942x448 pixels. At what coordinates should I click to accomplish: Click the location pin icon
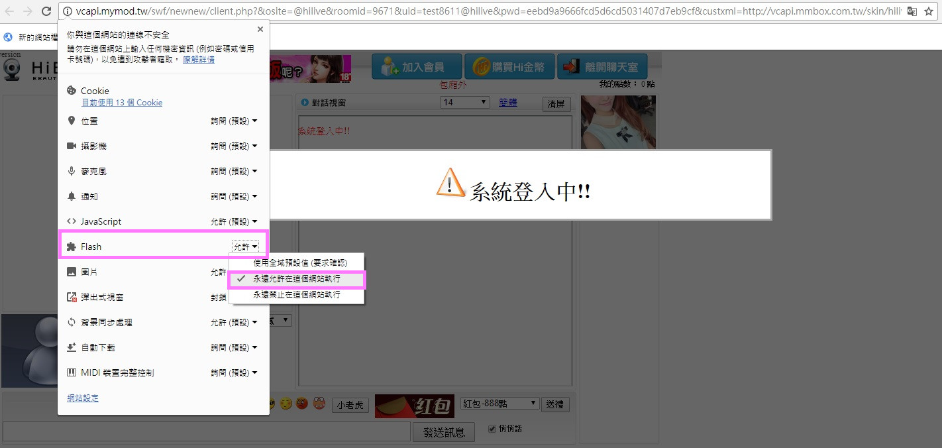pyautogui.click(x=72, y=121)
